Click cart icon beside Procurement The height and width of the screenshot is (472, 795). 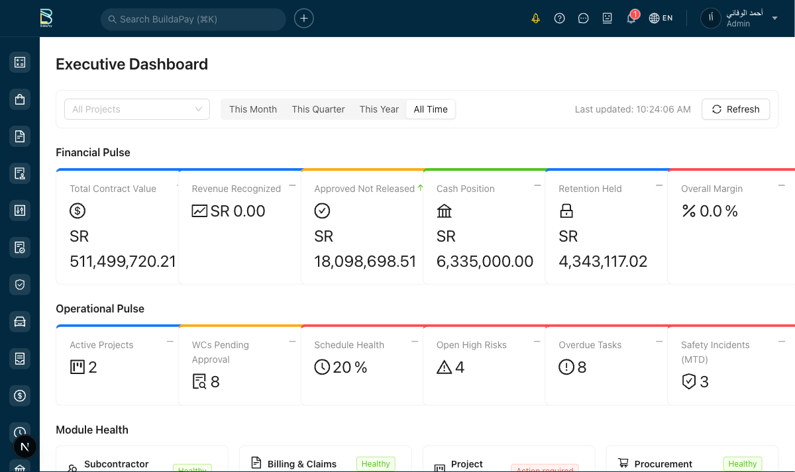(x=623, y=463)
